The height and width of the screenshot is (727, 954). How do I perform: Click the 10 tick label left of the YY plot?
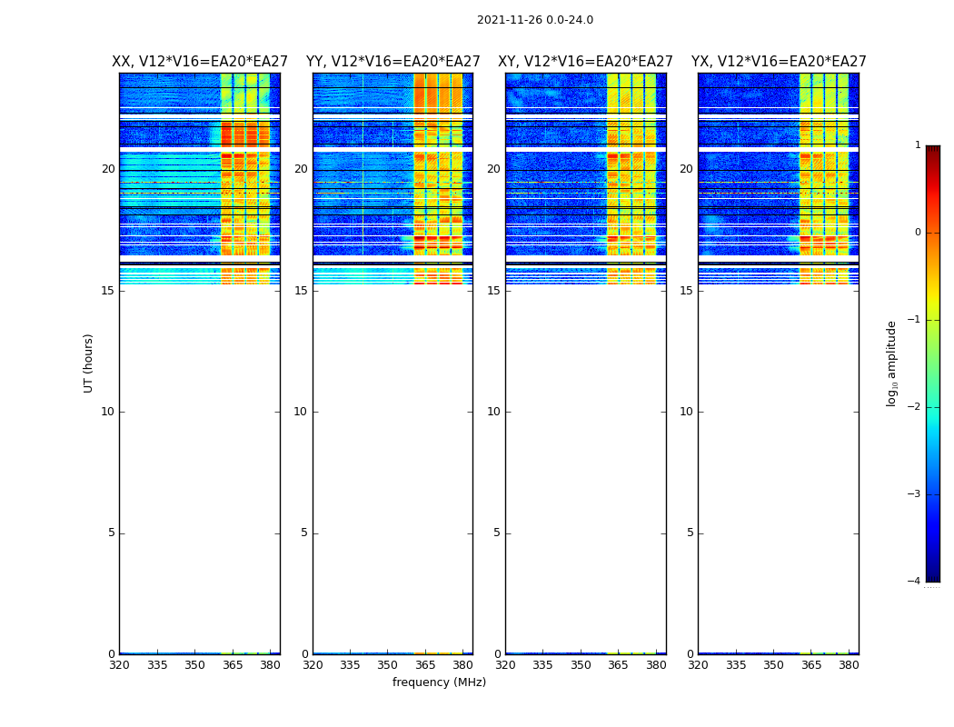click(300, 412)
